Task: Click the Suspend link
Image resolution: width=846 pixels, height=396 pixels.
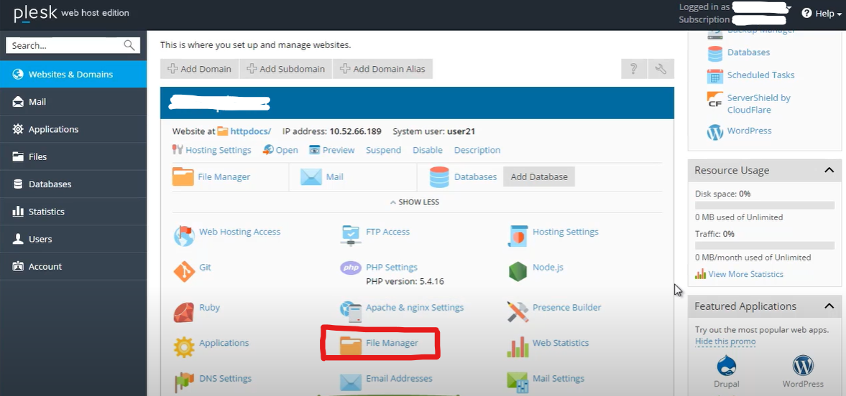Action: [383, 150]
